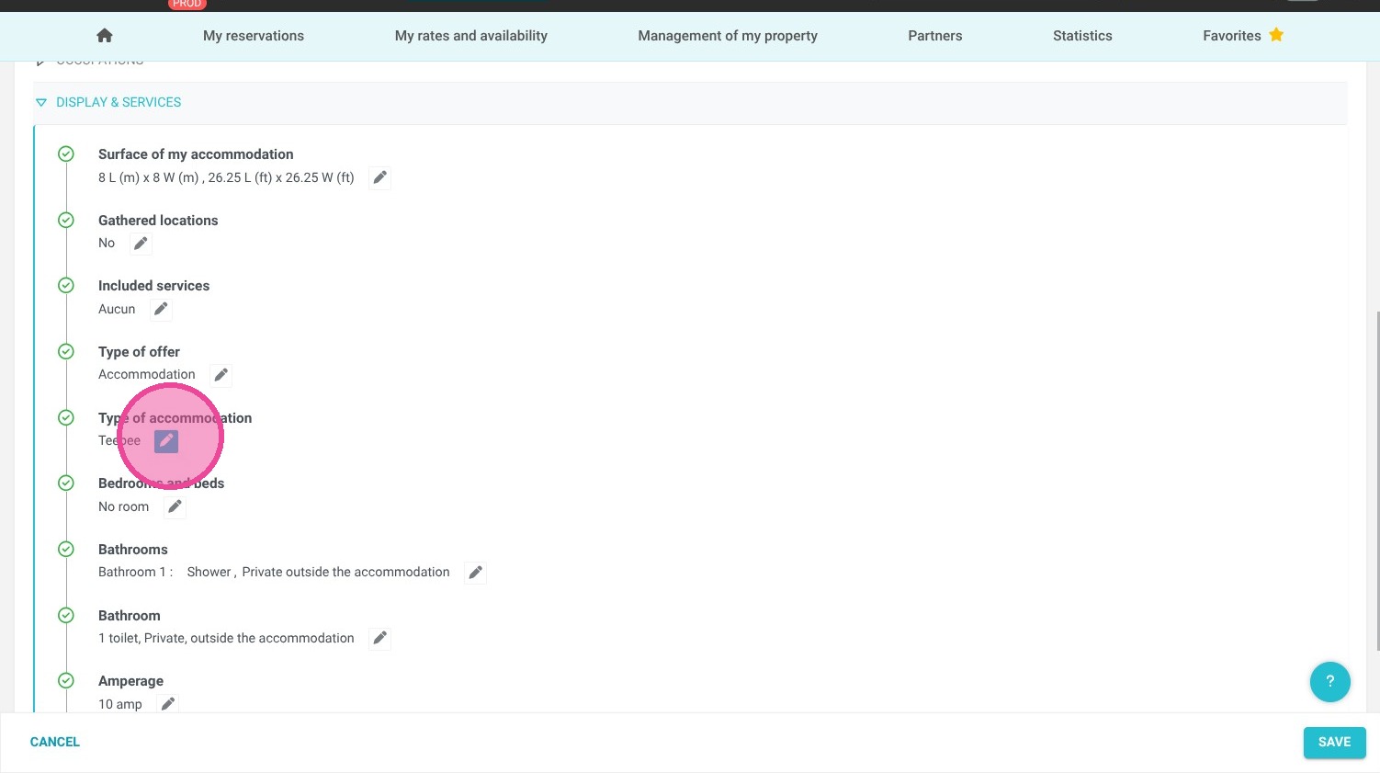The width and height of the screenshot is (1380, 773).
Task: Open Favorites menu item
Action: [x=1243, y=36]
